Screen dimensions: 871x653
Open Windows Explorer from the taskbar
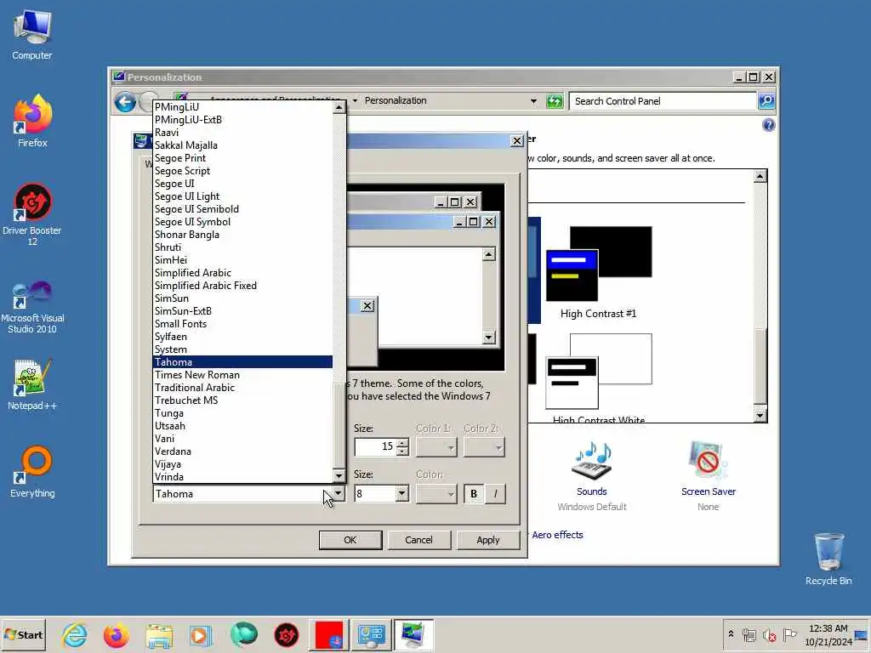[159, 635]
